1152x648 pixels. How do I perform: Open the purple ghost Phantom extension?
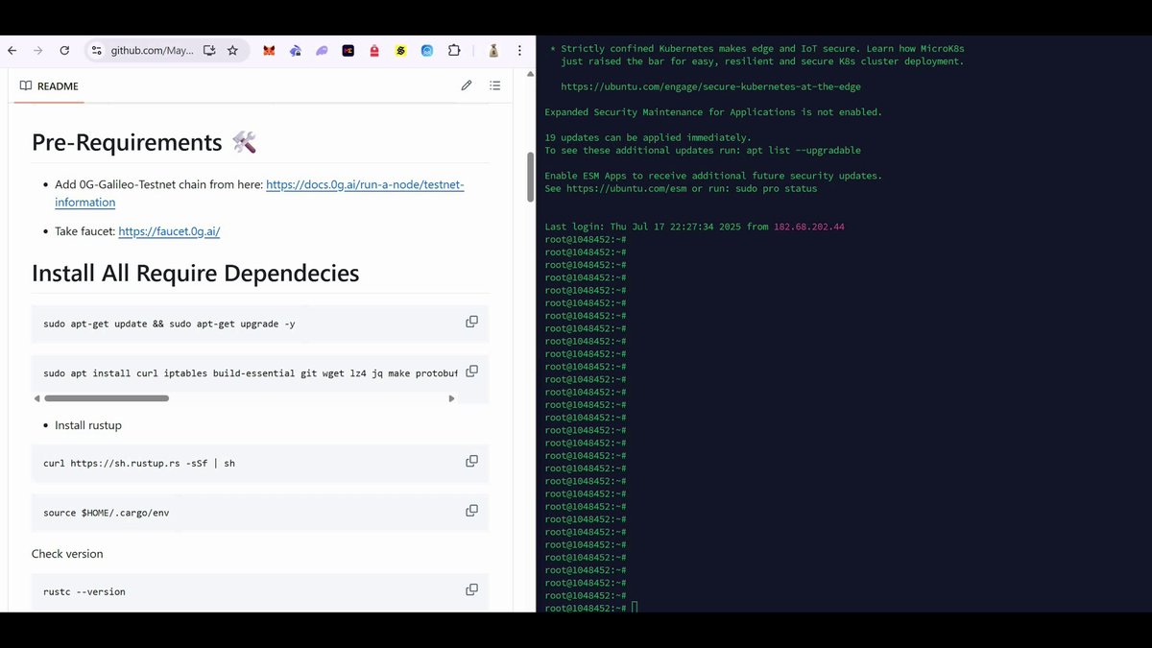[x=322, y=50]
